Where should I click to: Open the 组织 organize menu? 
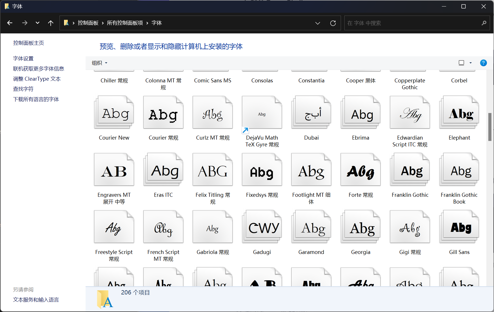pyautogui.click(x=99, y=63)
